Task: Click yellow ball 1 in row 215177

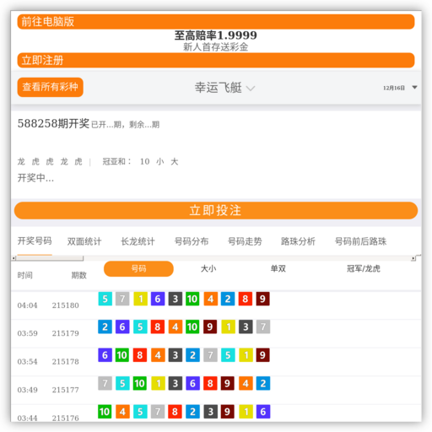Action: coord(158,383)
